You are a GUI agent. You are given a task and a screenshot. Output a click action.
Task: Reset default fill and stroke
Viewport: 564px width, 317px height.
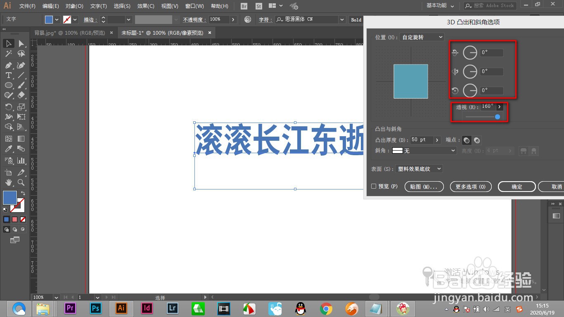(5, 210)
